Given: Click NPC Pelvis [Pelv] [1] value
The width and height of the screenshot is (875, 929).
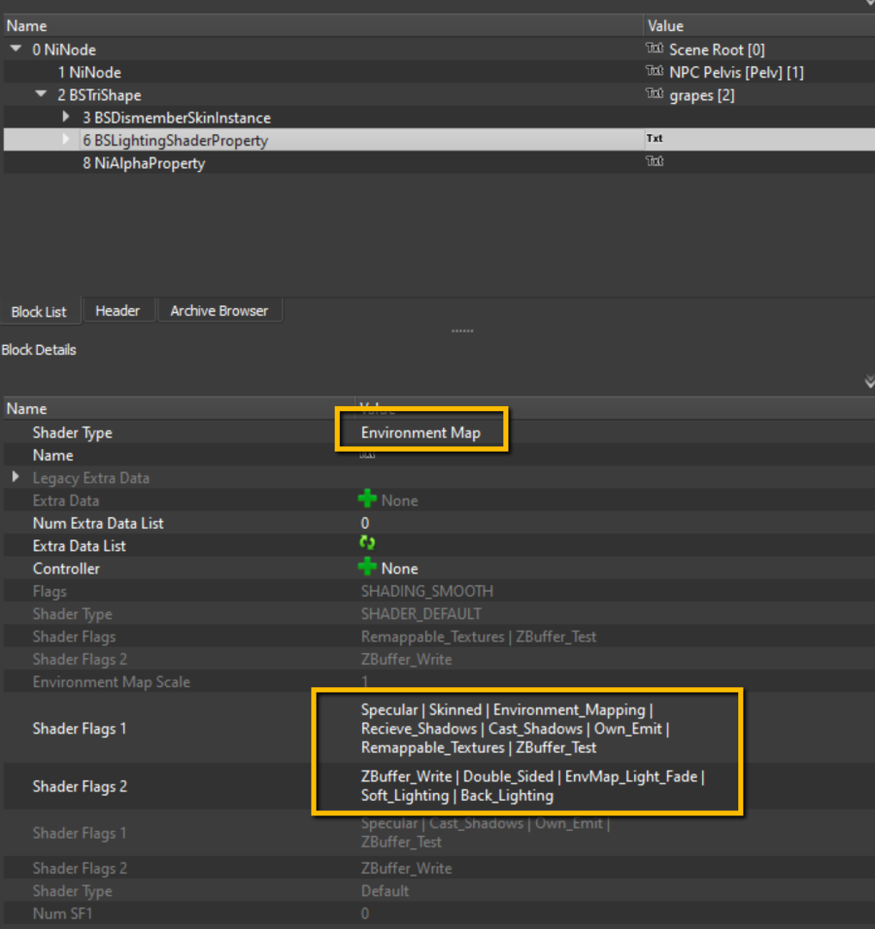Looking at the screenshot, I should point(736,72).
